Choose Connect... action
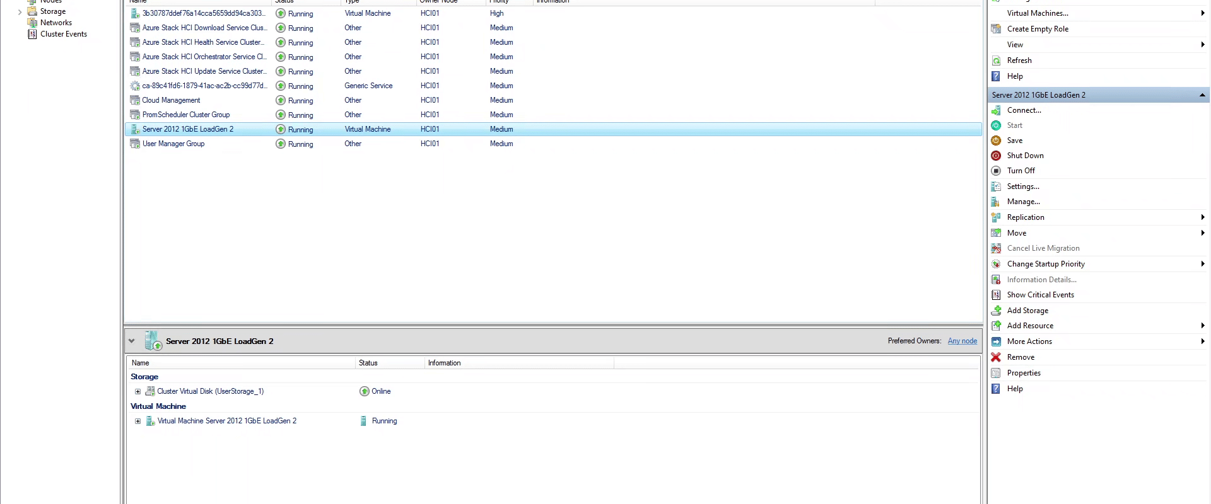 point(1024,110)
